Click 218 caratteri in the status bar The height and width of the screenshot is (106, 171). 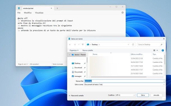(34, 64)
